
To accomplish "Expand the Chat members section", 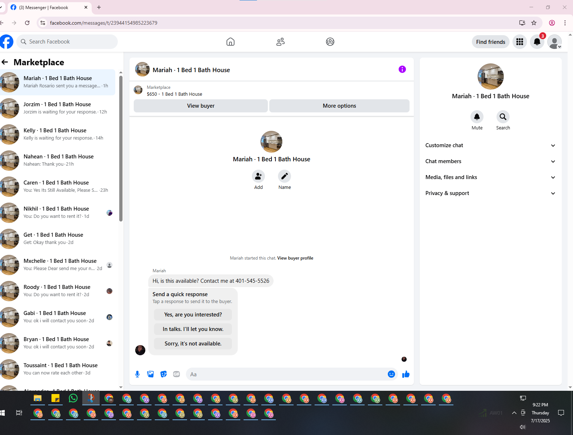I will point(490,161).
